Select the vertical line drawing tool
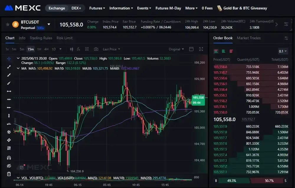 [9, 116]
